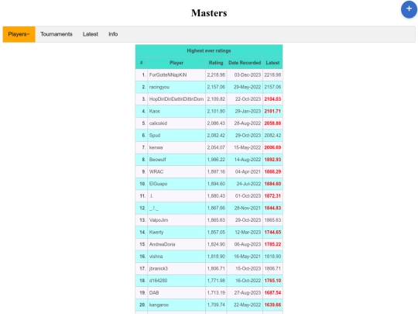Click red latest rating 2101.71
The height and width of the screenshot is (314, 418).
tap(272, 112)
